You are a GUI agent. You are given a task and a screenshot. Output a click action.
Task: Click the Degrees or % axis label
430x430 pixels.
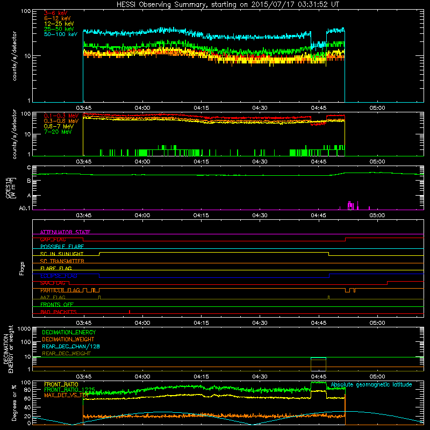(x=14, y=403)
